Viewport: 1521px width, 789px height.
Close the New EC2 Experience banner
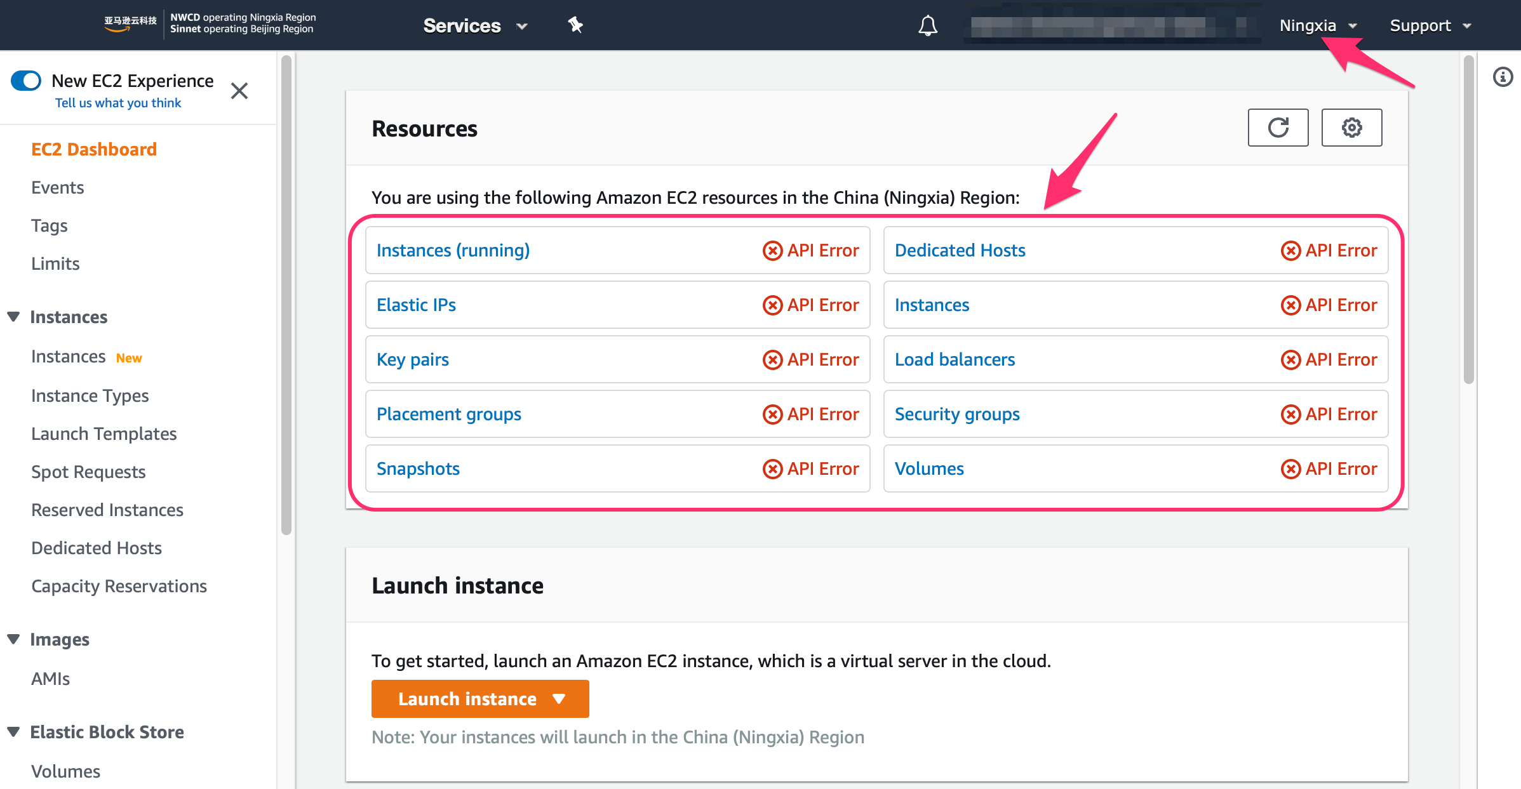(239, 91)
